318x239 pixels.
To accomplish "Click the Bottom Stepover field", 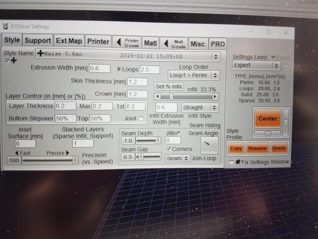I will (x=66, y=119).
